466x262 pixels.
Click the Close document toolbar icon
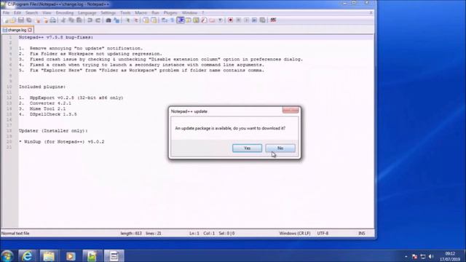click(x=38, y=20)
